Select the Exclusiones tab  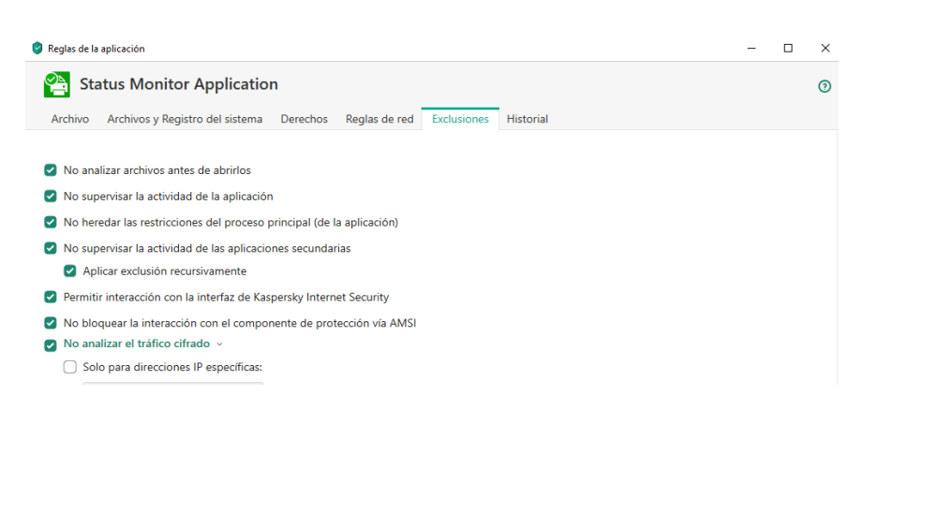click(x=460, y=119)
